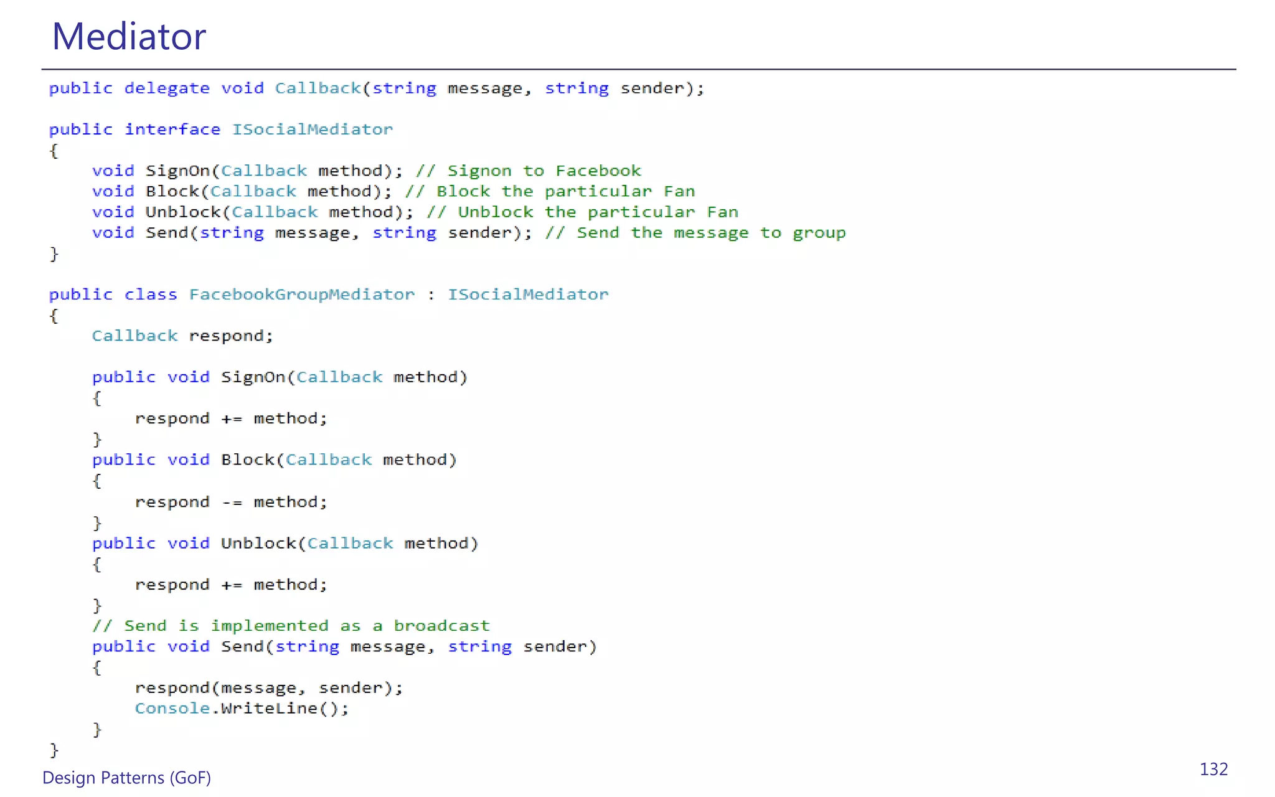The image size is (1275, 797).
Task: Click the public void Unblock method signature
Action: click(285, 543)
